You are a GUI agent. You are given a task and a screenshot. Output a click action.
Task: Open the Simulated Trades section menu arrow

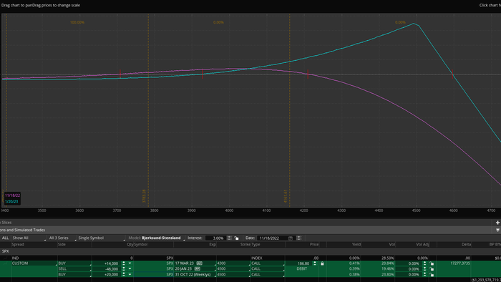[497, 230]
